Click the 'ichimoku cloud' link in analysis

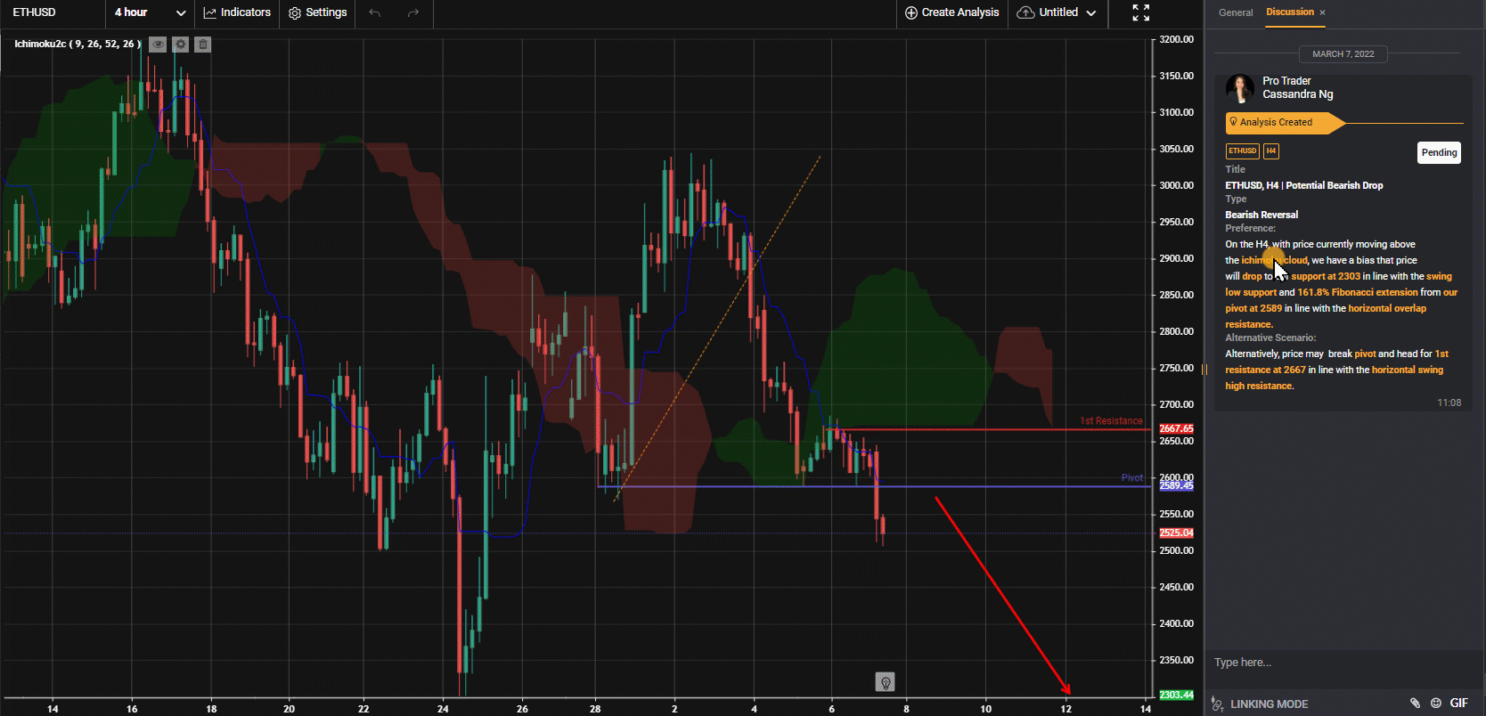[1275, 260]
